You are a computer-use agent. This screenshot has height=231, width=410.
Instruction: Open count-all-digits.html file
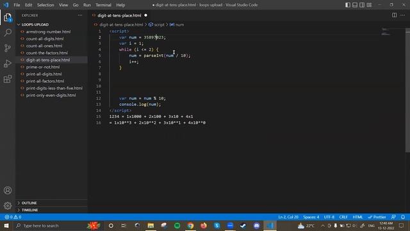coord(45,38)
